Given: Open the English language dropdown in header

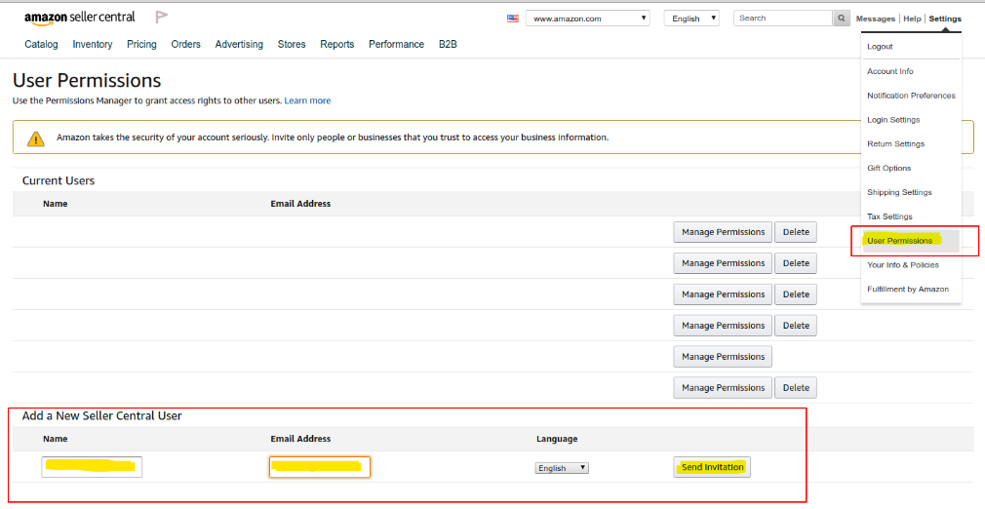Looking at the screenshot, I should point(691,19).
